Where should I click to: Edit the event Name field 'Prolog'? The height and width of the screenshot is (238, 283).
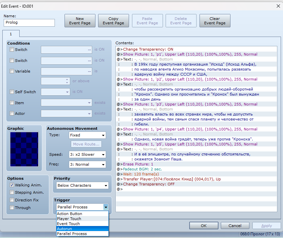(29, 23)
